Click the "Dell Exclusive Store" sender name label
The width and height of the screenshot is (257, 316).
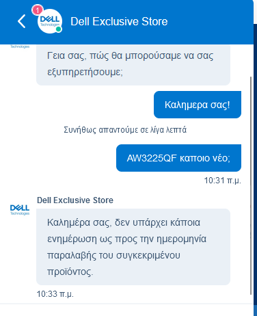[x=75, y=200]
